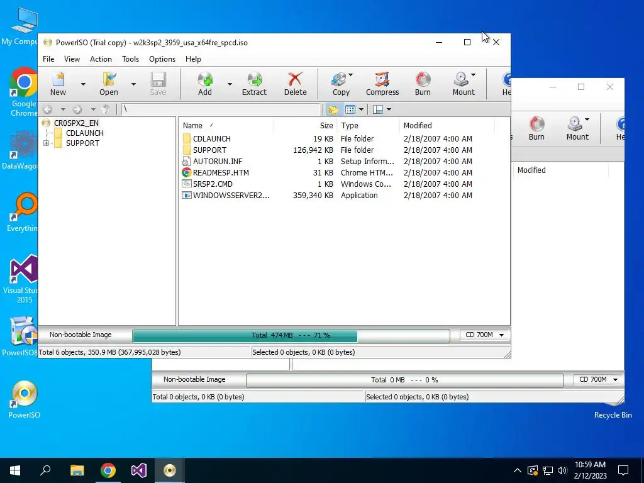This screenshot has width=644, height=483.
Task: Click Mount in the background PowerISO window
Action: (577, 129)
